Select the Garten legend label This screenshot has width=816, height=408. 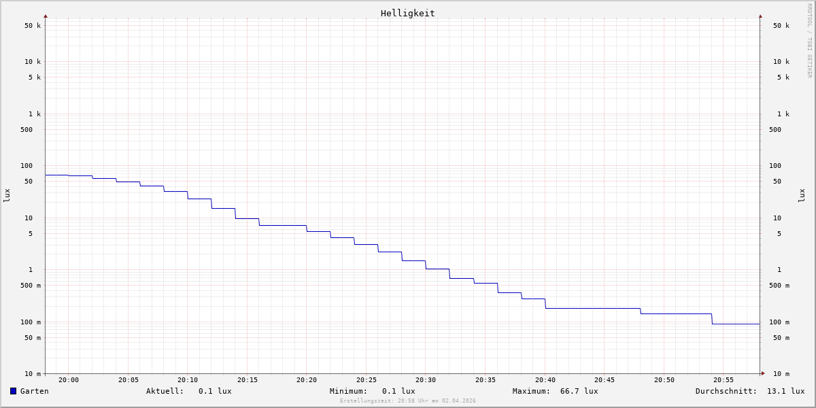click(34, 391)
